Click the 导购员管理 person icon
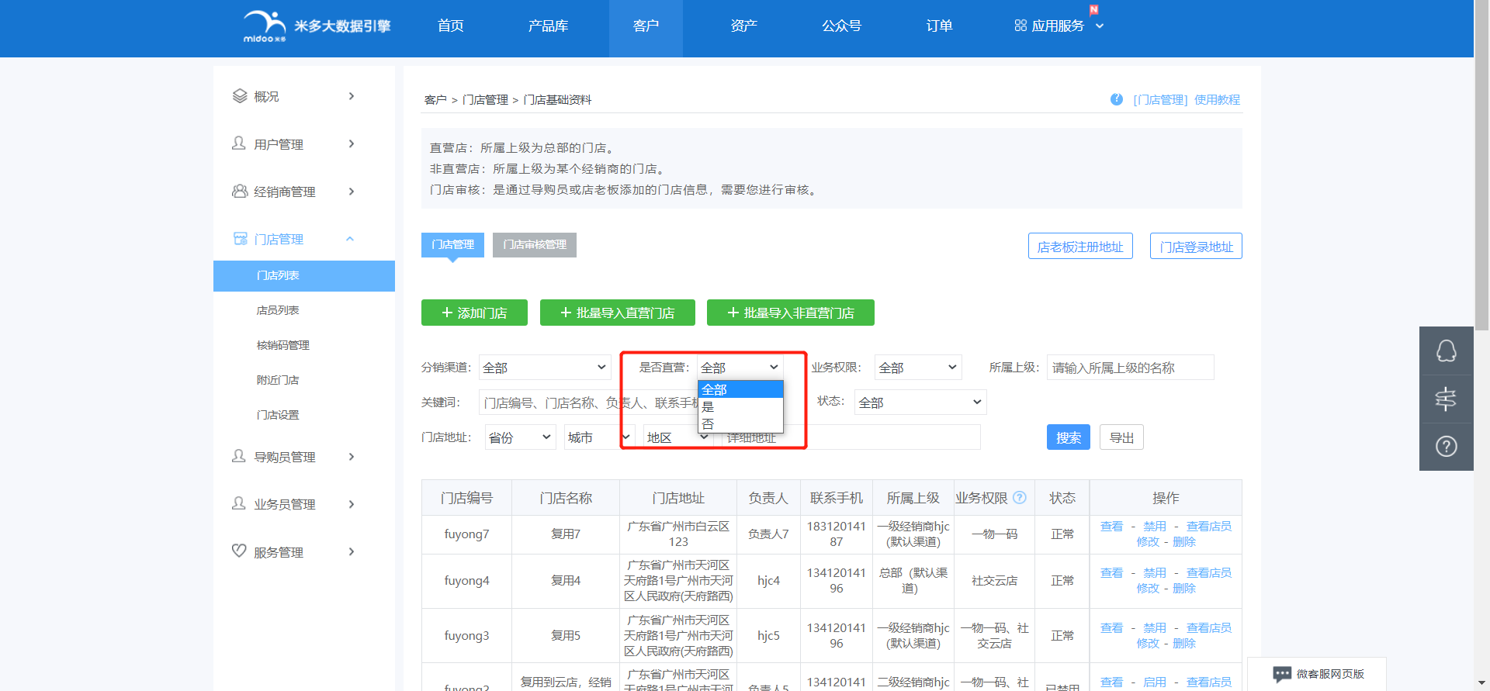 tap(239, 456)
